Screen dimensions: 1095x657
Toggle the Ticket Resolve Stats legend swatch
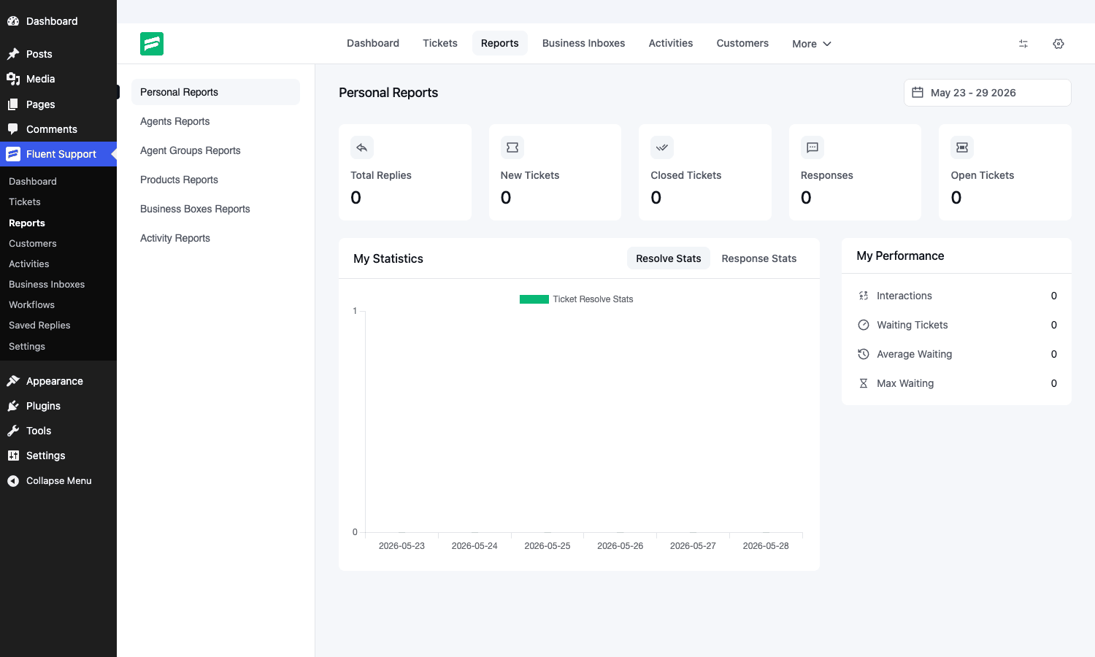tap(534, 299)
